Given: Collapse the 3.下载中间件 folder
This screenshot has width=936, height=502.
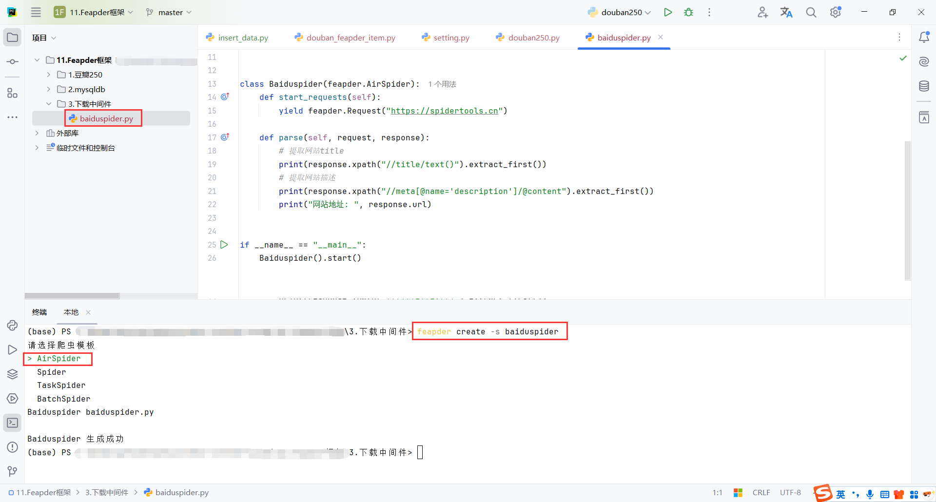Looking at the screenshot, I should pyautogui.click(x=48, y=103).
